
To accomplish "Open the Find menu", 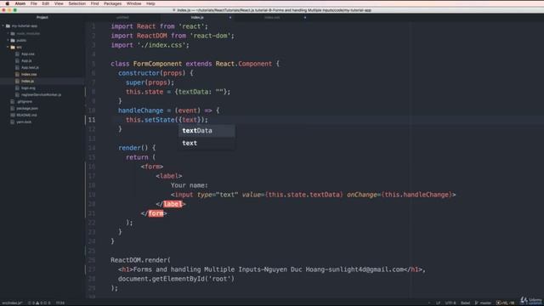I will (x=94, y=3).
